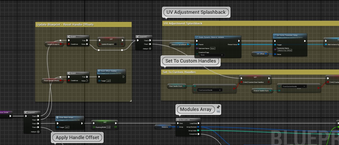Select the Set Vector Parameter Value node title
Image resolution: width=339 pixels, height=145 pixels.
coord(286,35)
